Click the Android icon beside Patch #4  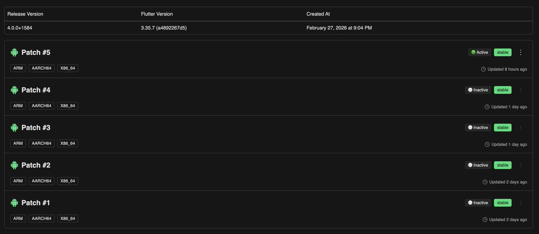[14, 90]
